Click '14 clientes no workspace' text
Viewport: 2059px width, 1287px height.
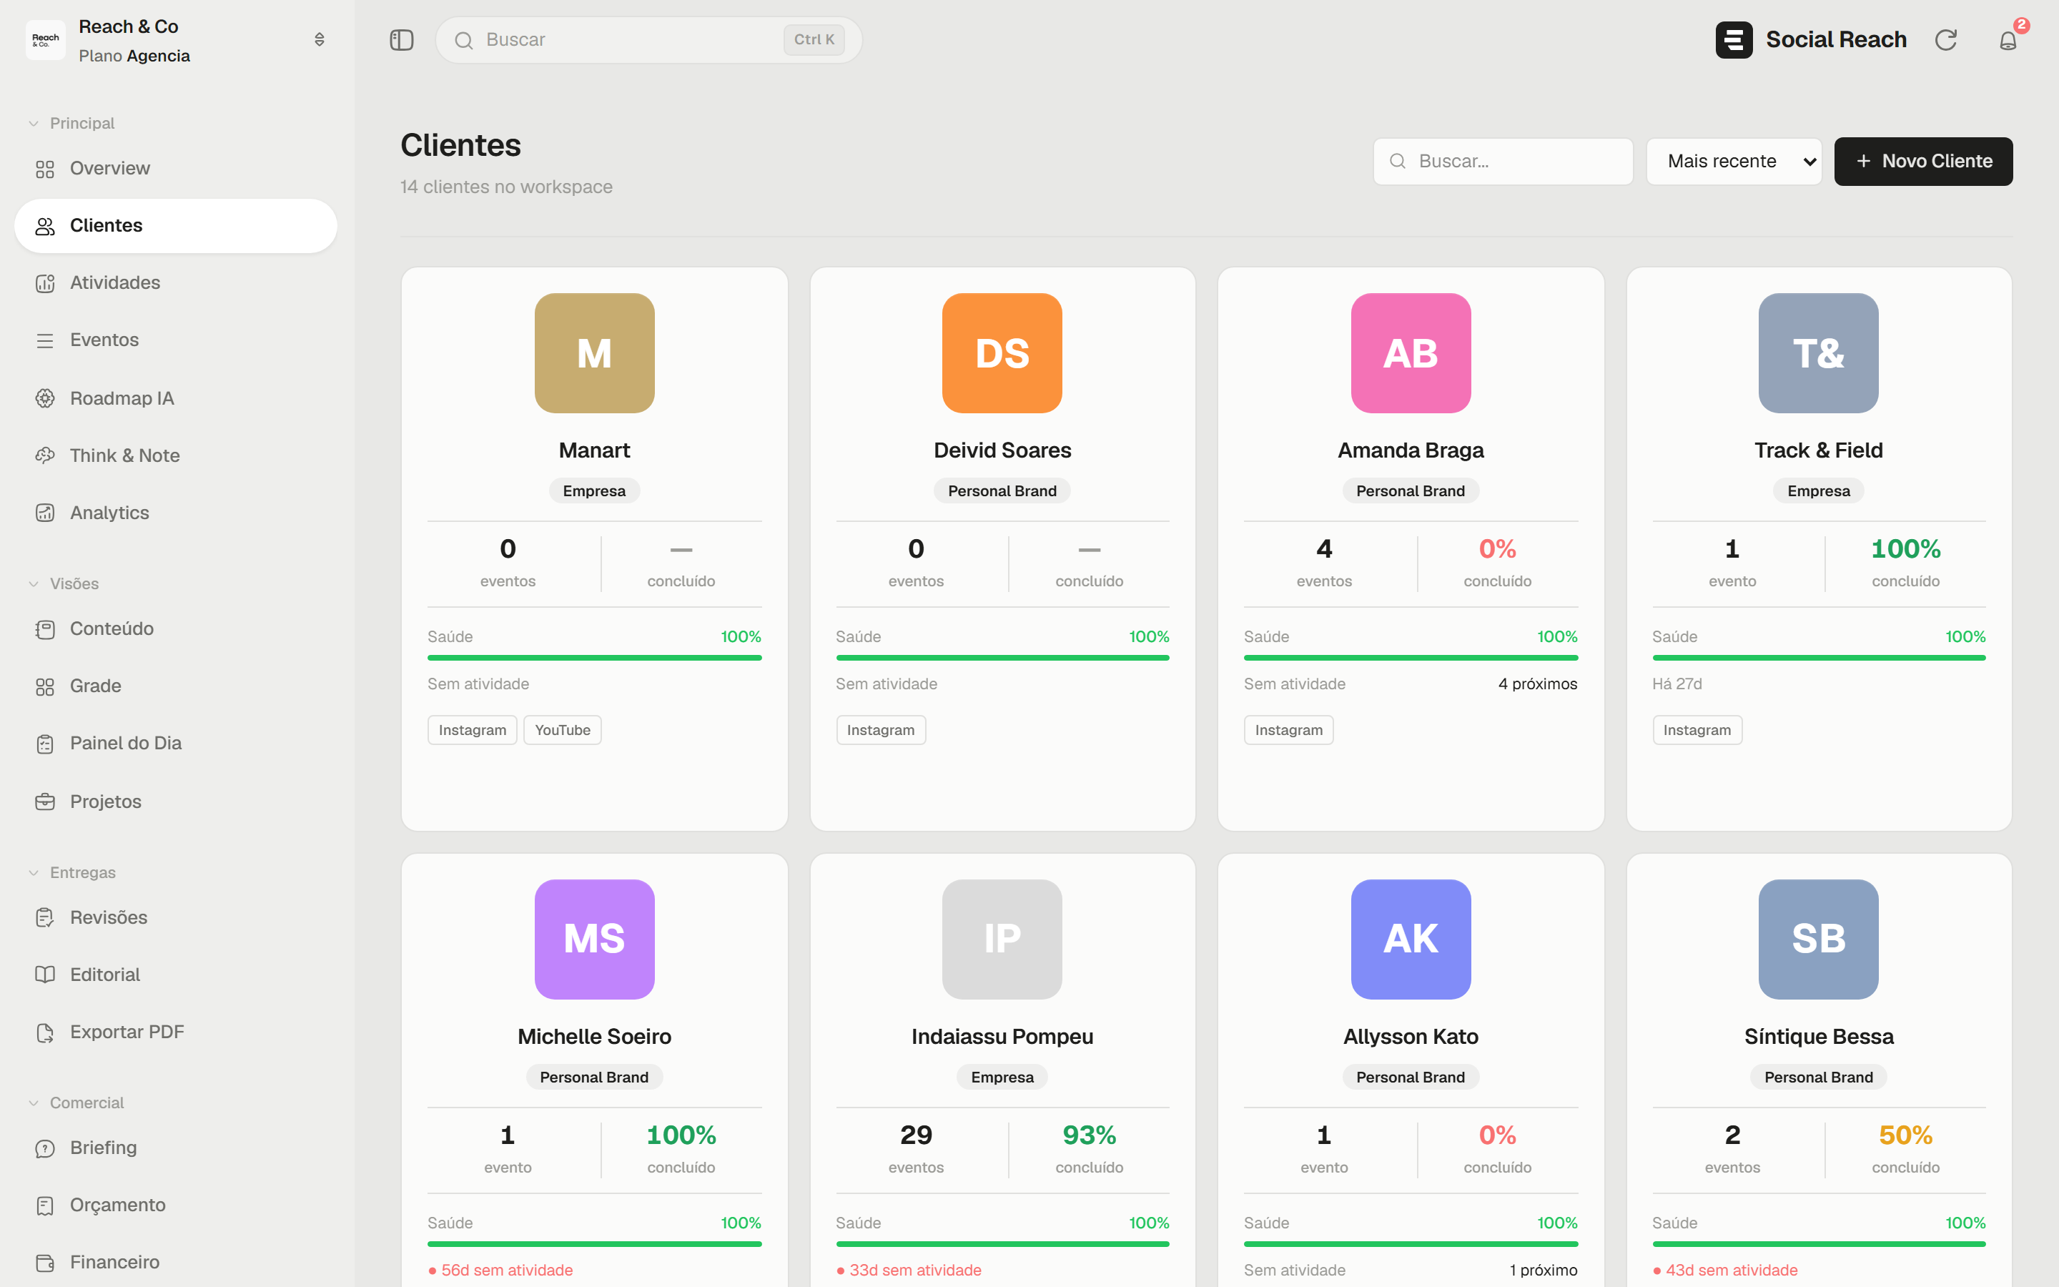tap(506, 187)
